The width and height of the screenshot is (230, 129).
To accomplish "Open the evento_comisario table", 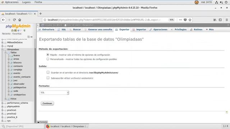I will coord(22,77).
